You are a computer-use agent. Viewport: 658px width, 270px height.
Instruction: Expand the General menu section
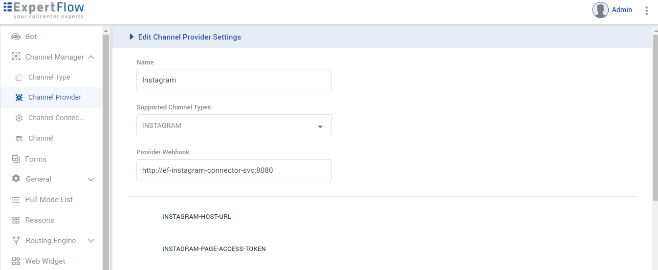(91, 180)
